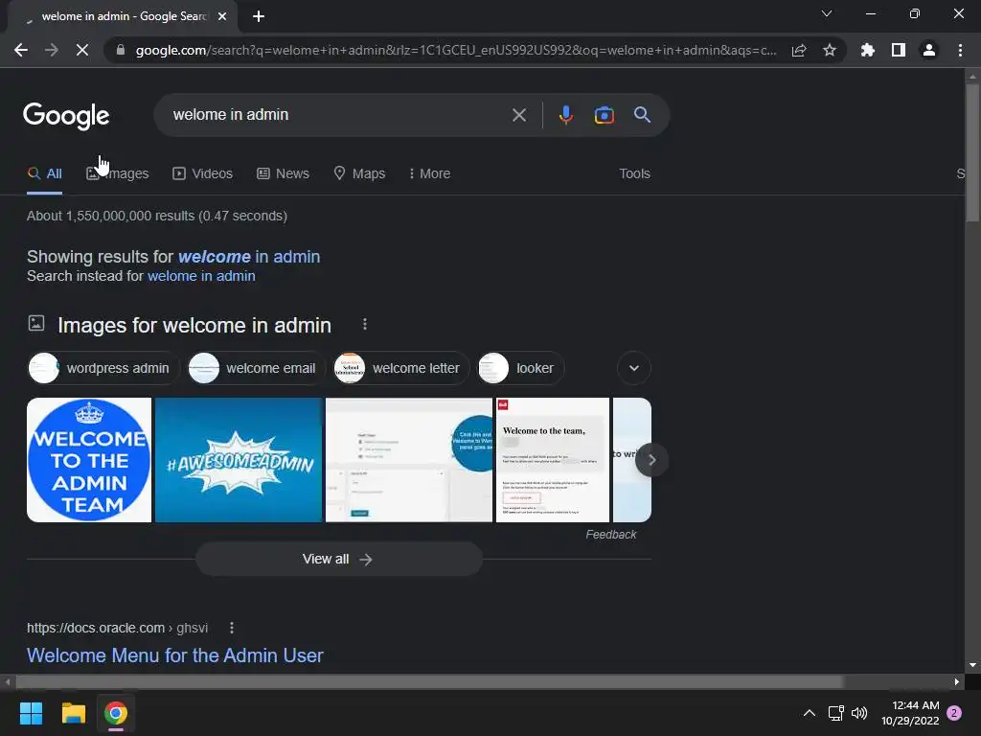The image size is (981, 736).
Task: Click into the search query field
Action: 338,115
